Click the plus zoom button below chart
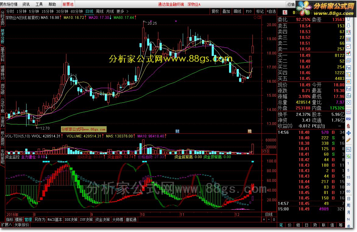The height and width of the screenshot is (232, 357). [x=264, y=220]
